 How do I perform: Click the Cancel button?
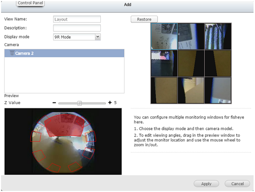coord(237,184)
